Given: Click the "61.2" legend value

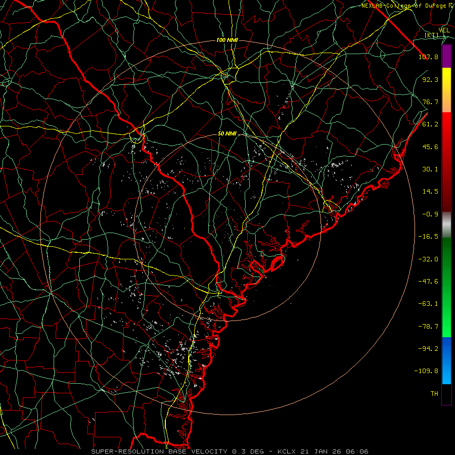Looking at the screenshot, I should click(430, 124).
